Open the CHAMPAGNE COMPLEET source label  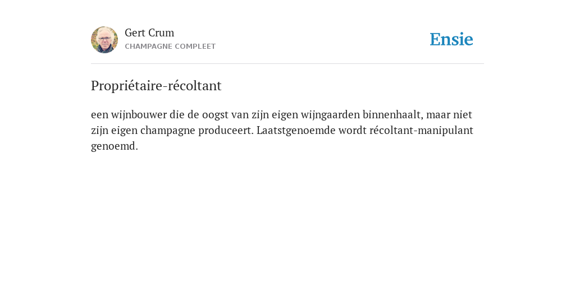170,47
